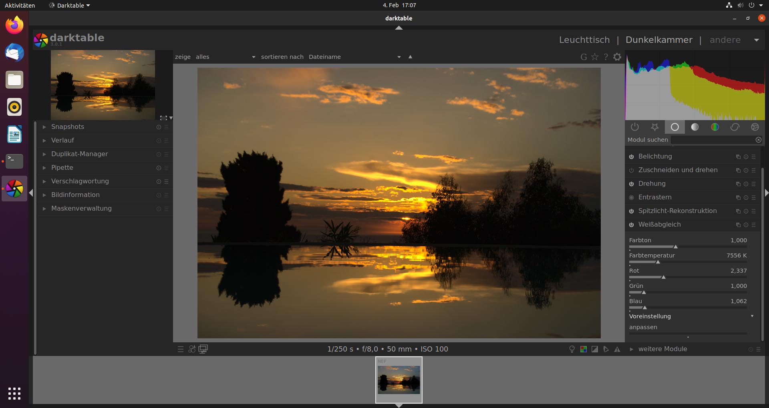This screenshot has height=408, width=769.
Task: Toggle the overexposure warning indicator
Action: pyautogui.click(x=595, y=349)
